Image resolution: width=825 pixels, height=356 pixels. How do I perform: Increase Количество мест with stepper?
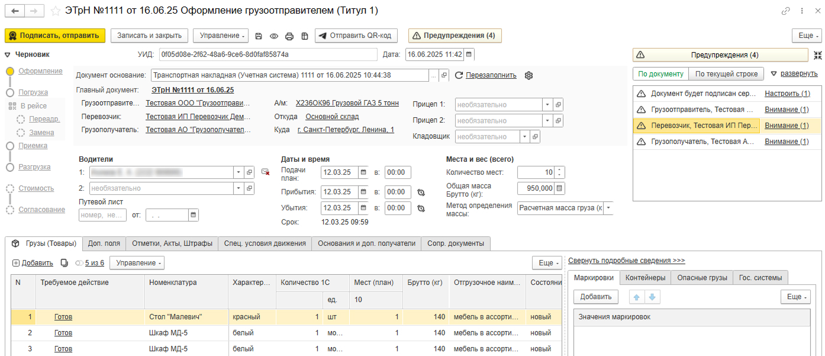(x=560, y=169)
